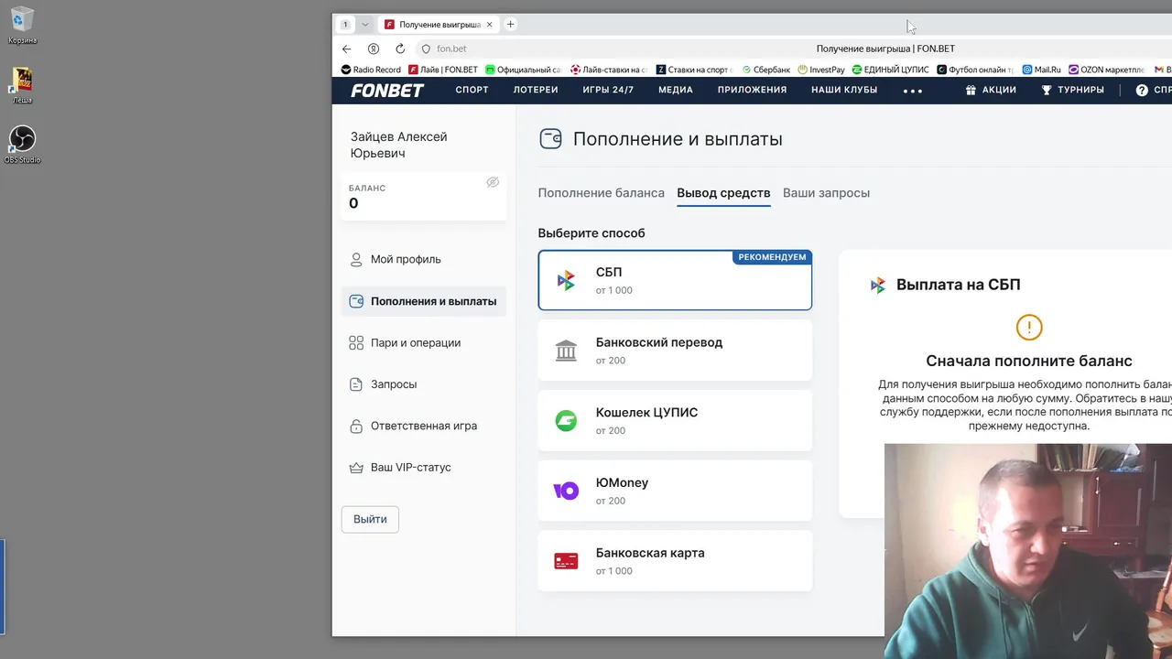This screenshot has width=1172, height=659.
Task: Select Банковский перевод payout method
Action: tap(675, 351)
